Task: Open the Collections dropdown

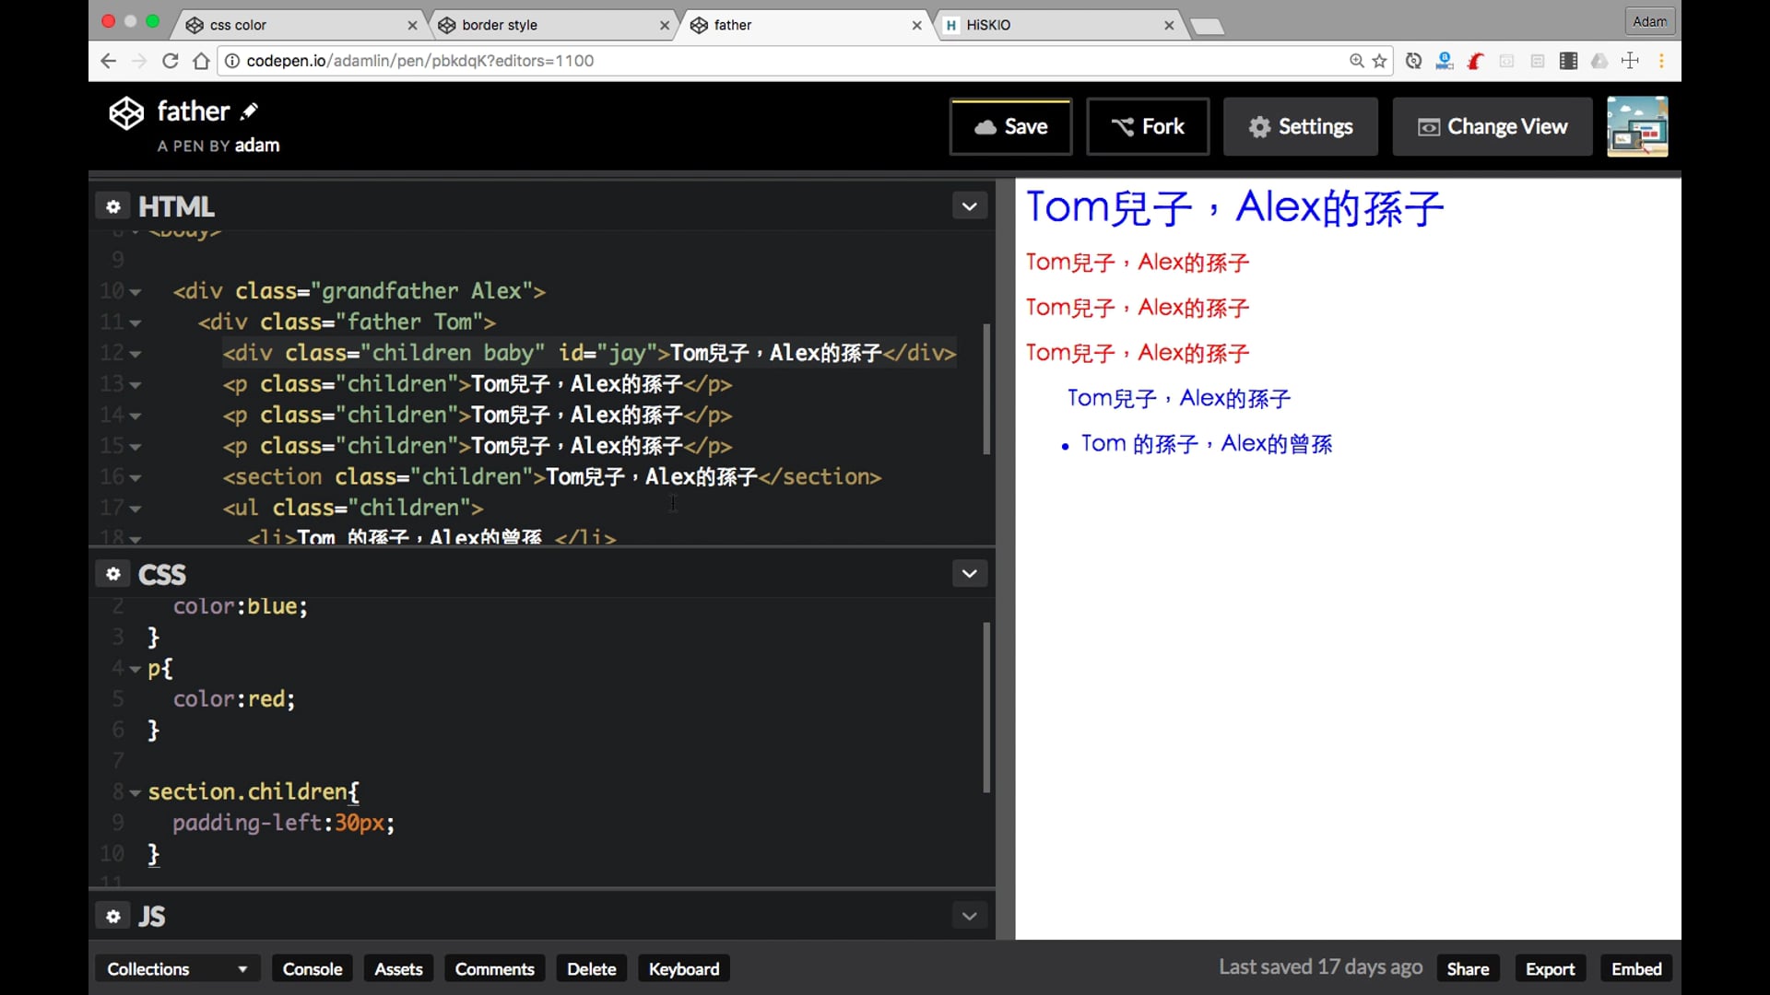Action: coord(176,968)
